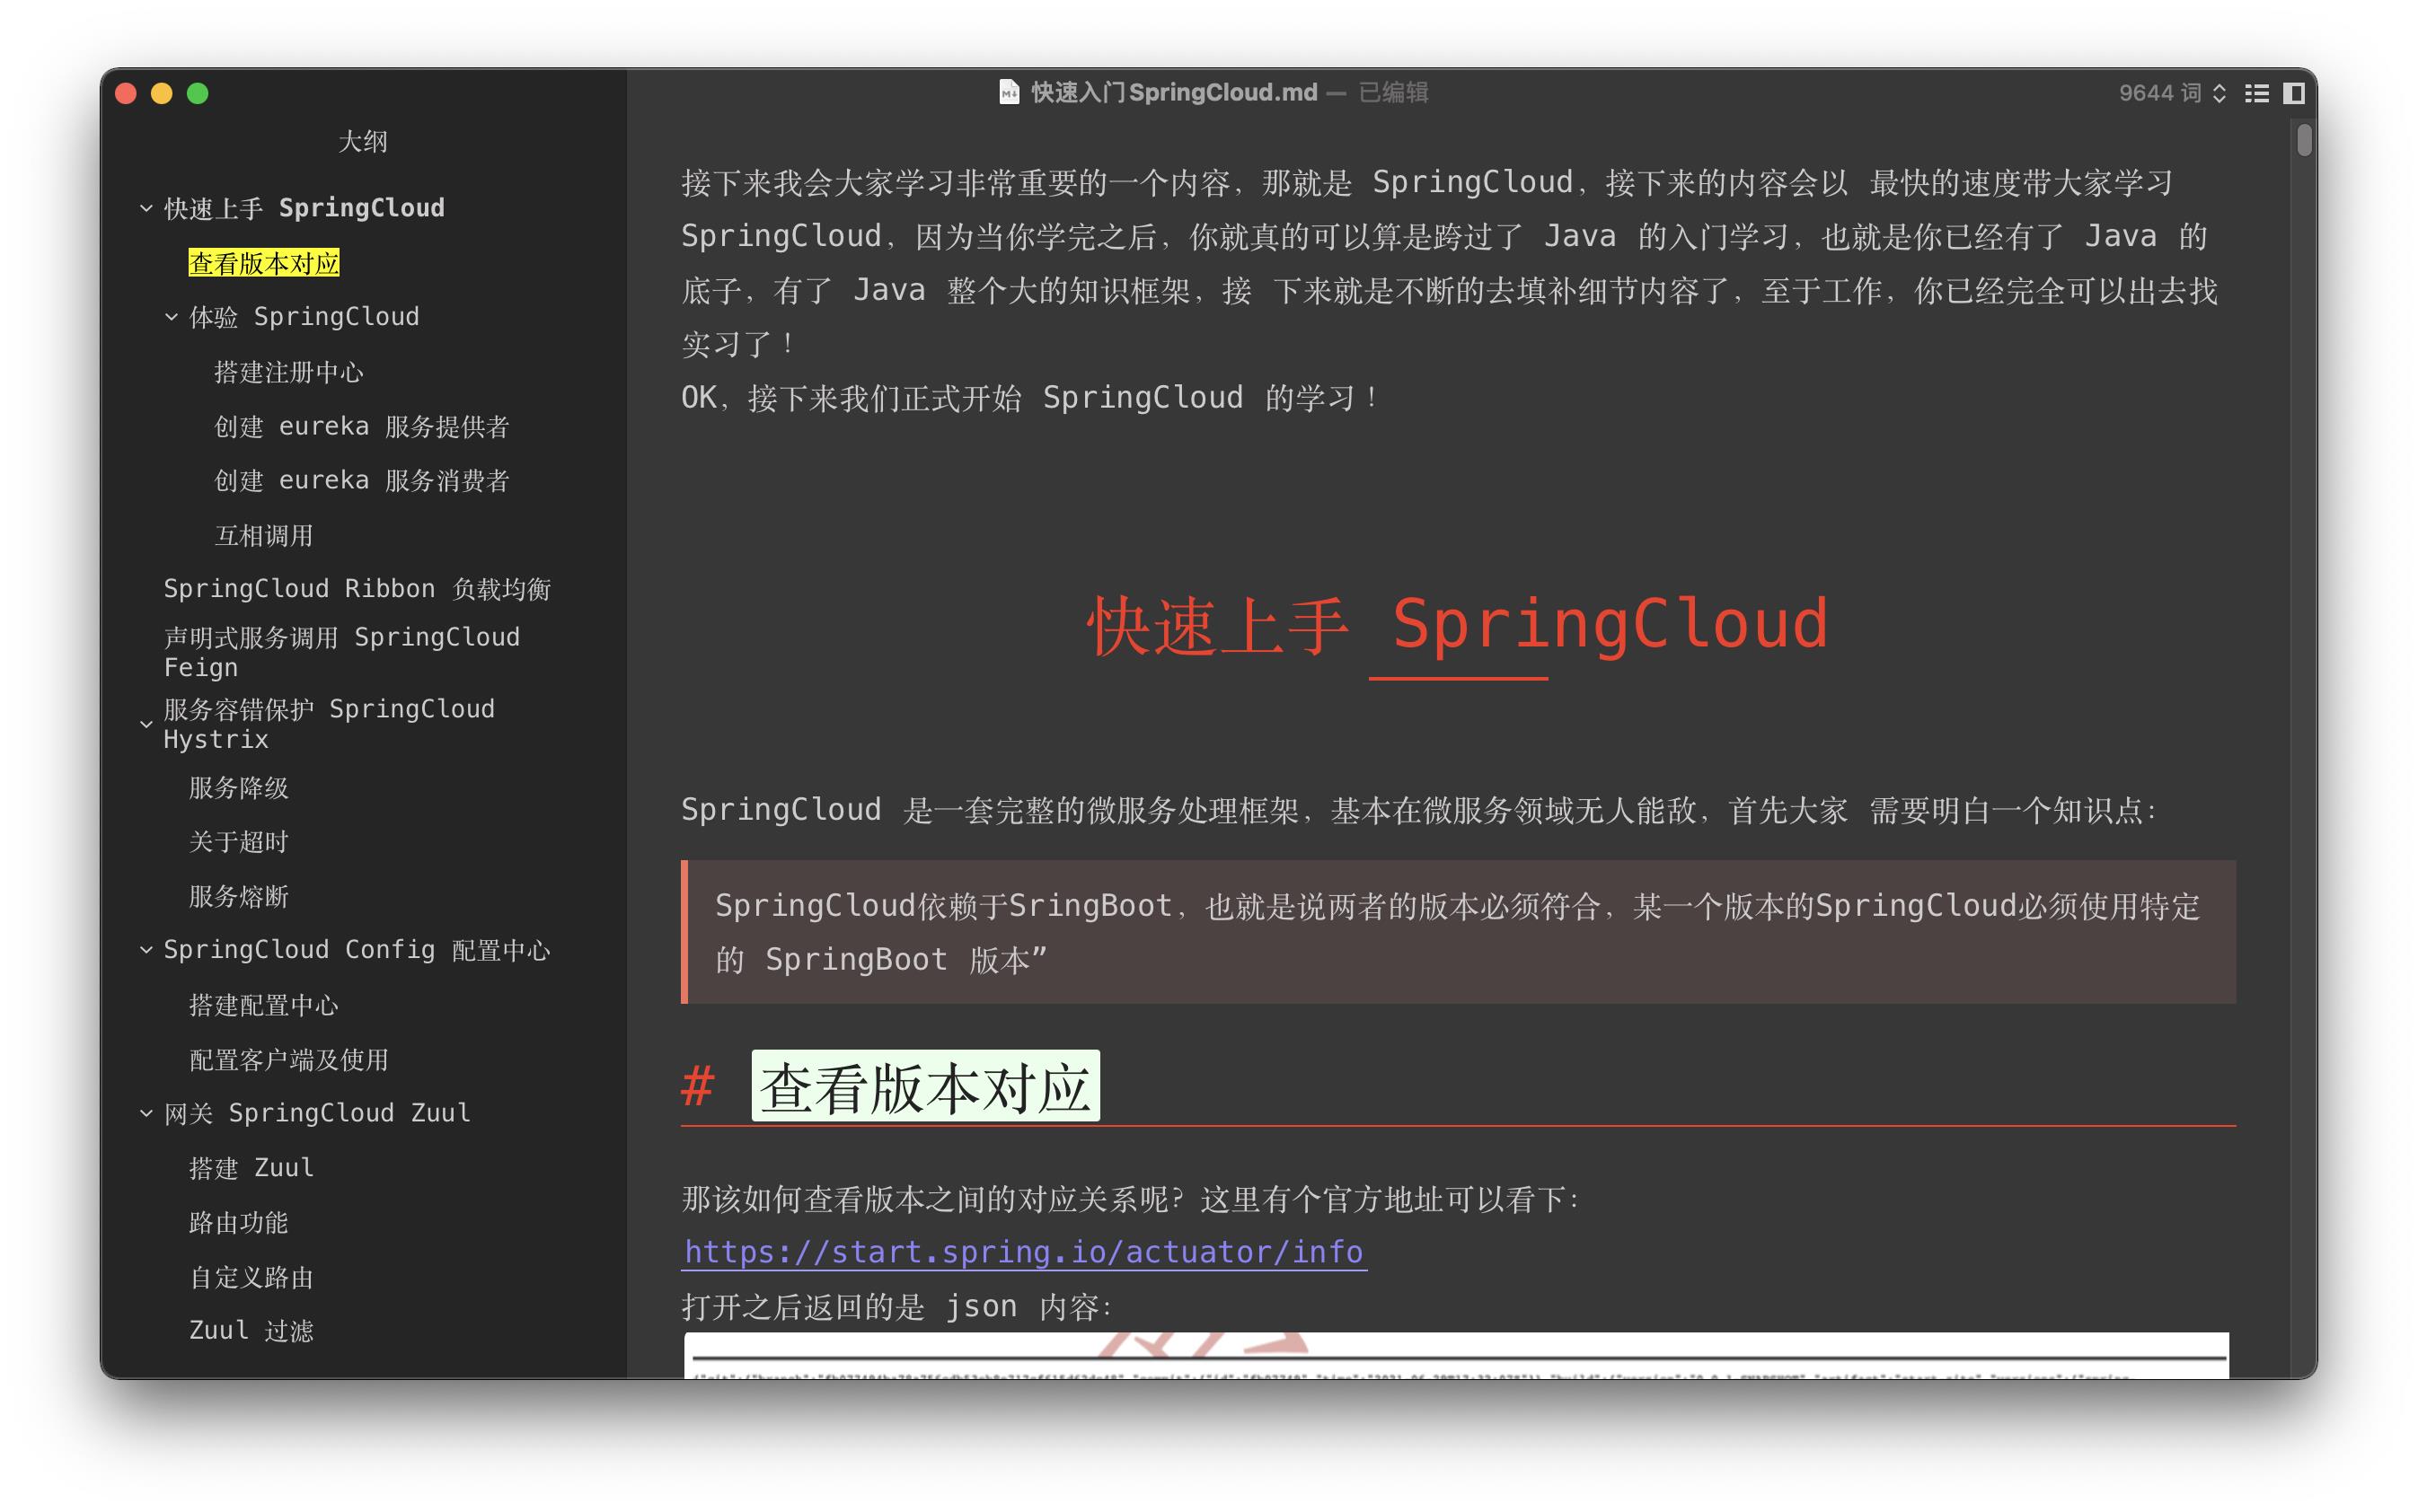The height and width of the screenshot is (1512, 2418).
Task: Collapse the SpringCloud Config 配置中心 section
Action: 146,949
